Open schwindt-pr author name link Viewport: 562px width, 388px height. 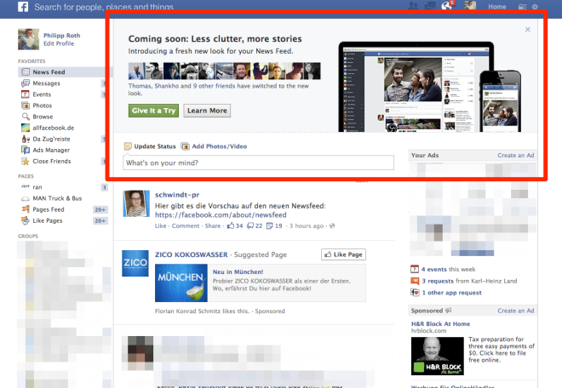click(x=177, y=195)
